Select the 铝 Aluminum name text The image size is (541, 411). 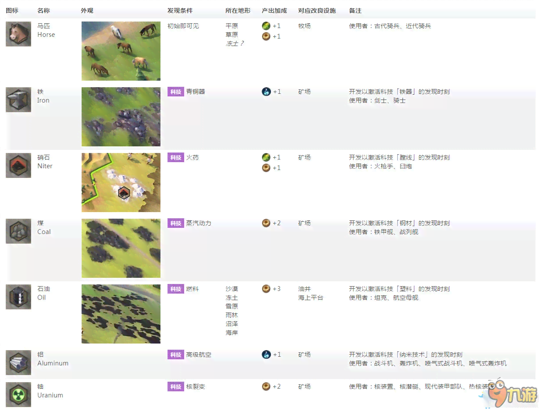click(x=53, y=359)
